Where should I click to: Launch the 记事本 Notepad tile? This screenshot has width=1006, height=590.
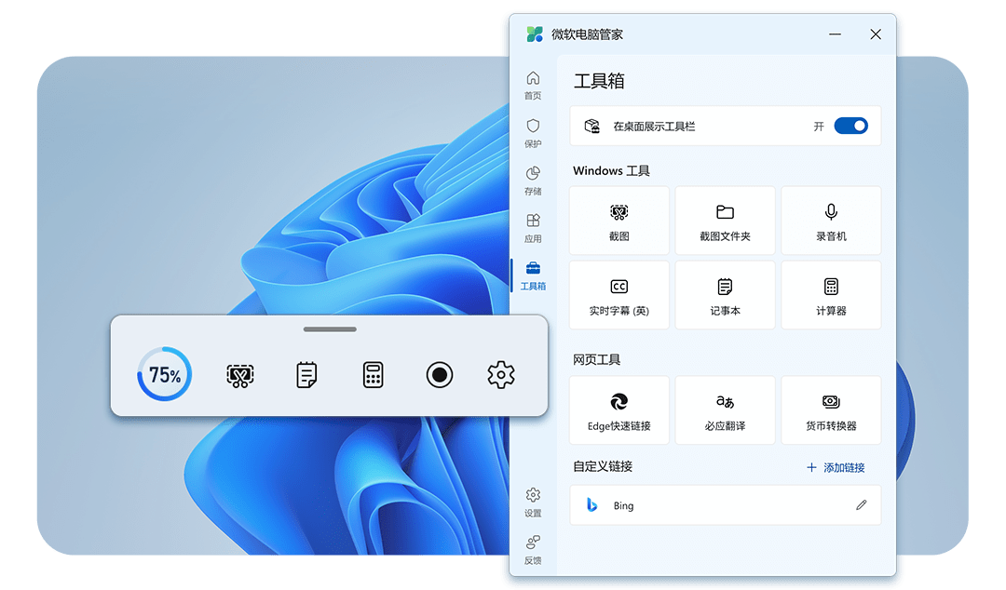click(725, 295)
